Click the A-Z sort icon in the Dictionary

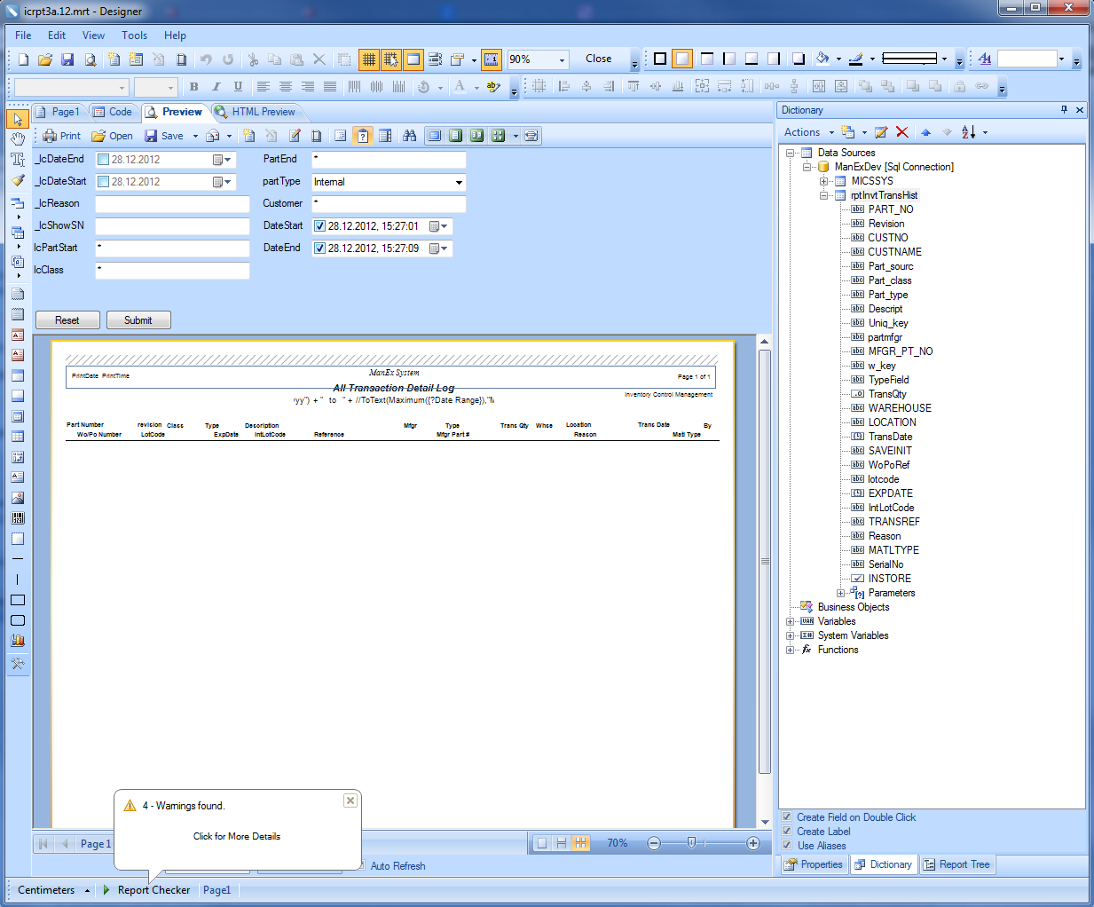[x=969, y=132]
